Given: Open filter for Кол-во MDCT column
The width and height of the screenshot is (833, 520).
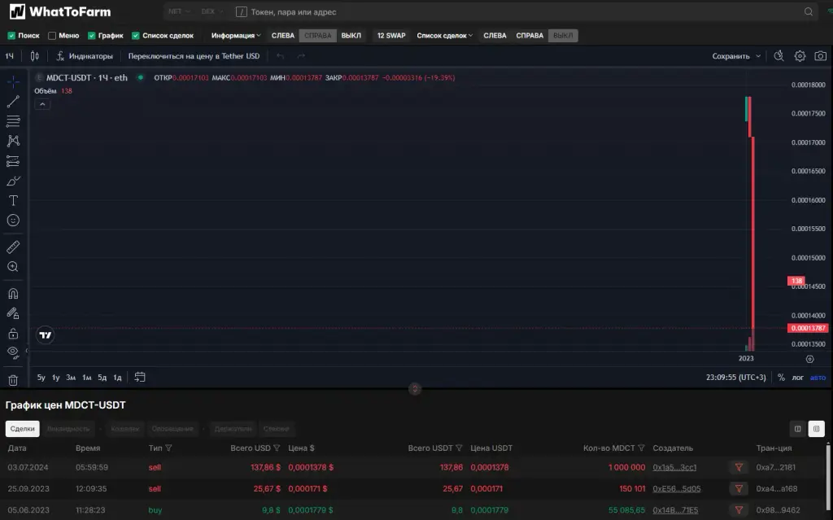Looking at the screenshot, I should [x=641, y=448].
